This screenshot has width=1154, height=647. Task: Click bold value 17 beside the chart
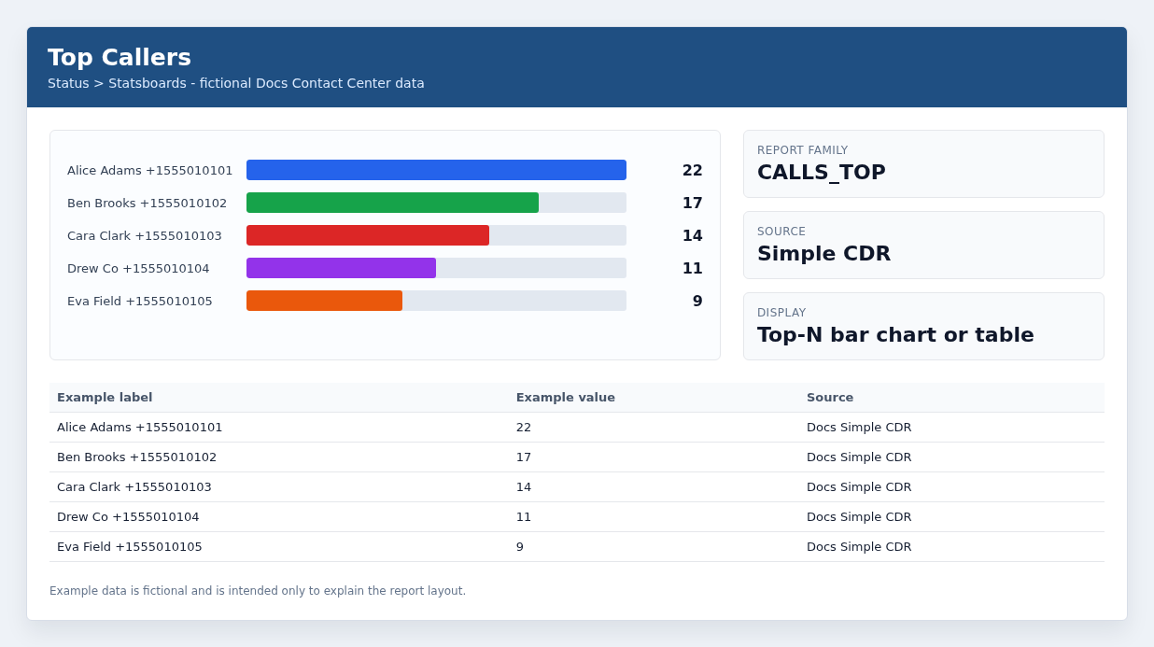click(x=692, y=203)
